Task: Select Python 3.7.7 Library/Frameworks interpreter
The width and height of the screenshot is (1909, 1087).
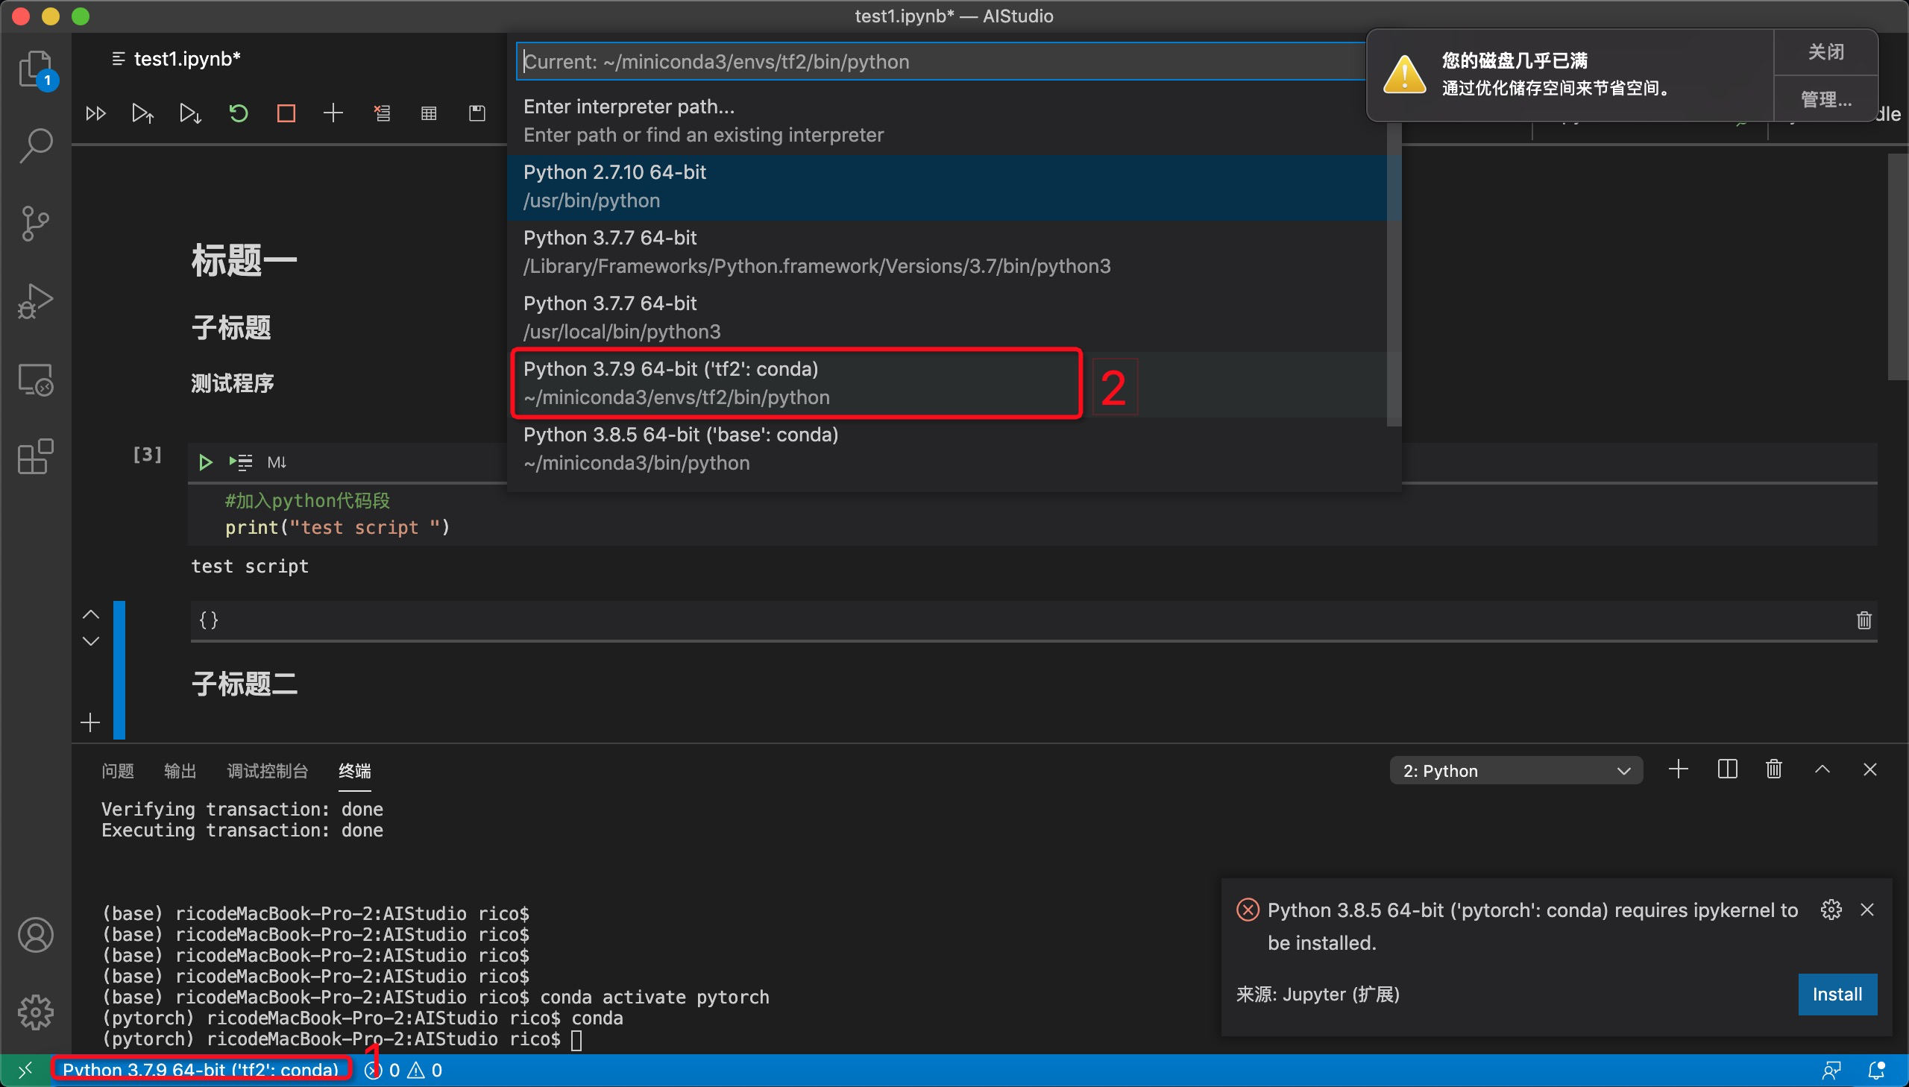Action: [946, 252]
